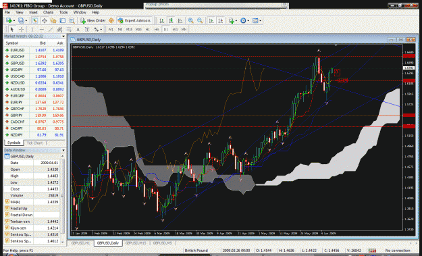Toggle Expert Advisors on or off

[x=134, y=20]
